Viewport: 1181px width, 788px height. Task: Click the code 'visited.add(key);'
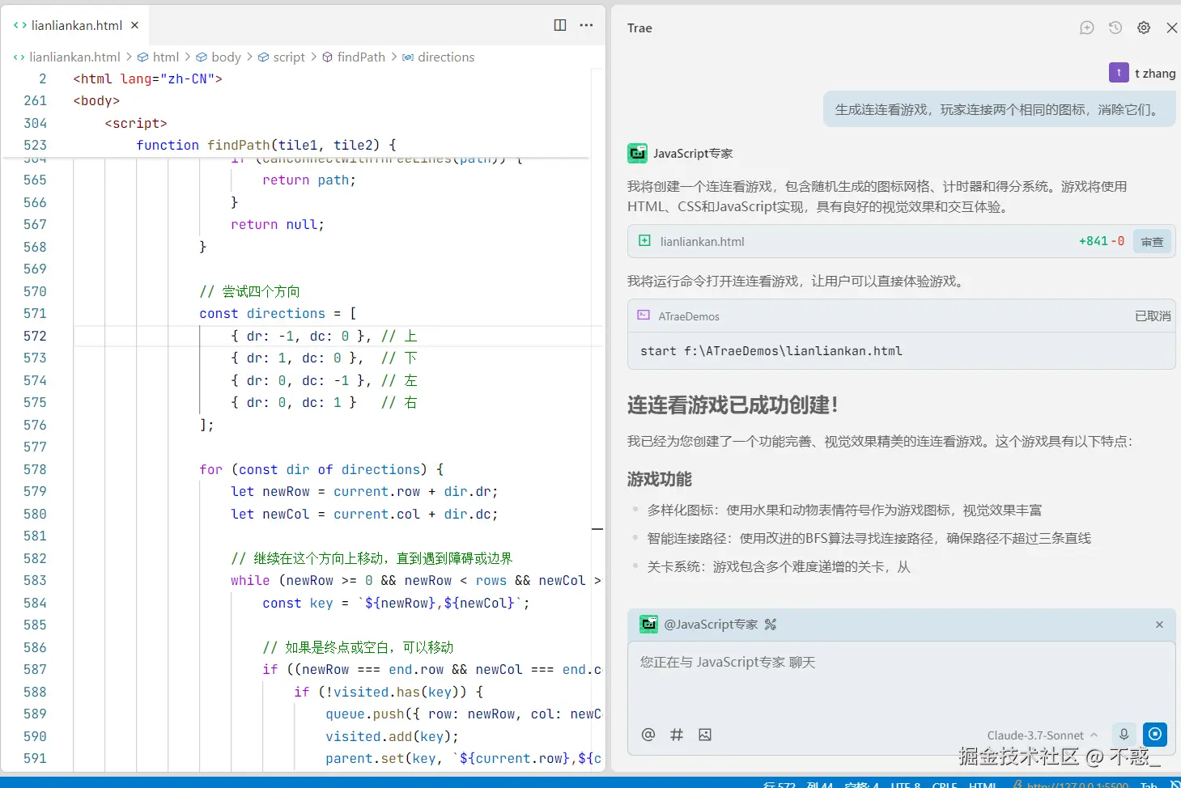pos(392,736)
